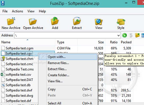The width and height of the screenshot is (144, 105).
Task: Click the Softpedia test.cmc file icon
Action: click(3, 64)
